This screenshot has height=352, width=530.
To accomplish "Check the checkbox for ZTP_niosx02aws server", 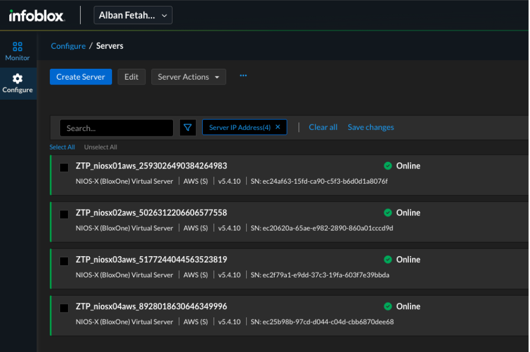I will pos(64,214).
